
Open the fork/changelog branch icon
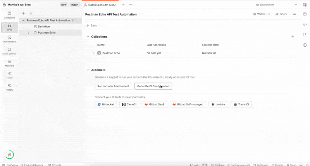pyautogui.click(x=305, y=35)
